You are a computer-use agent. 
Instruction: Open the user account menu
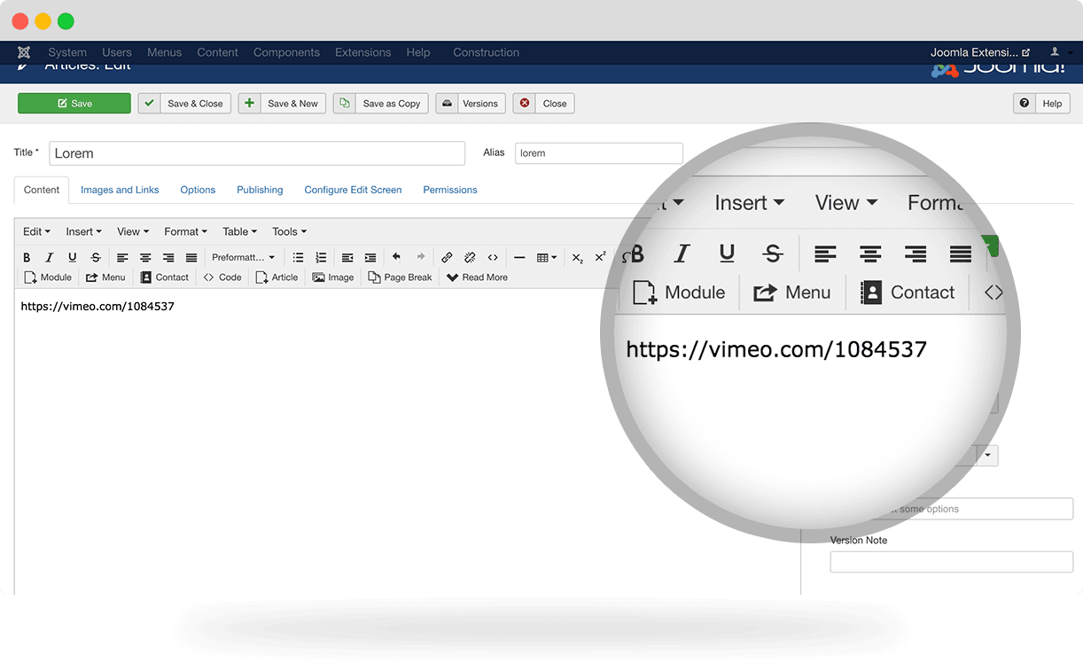tap(1058, 52)
